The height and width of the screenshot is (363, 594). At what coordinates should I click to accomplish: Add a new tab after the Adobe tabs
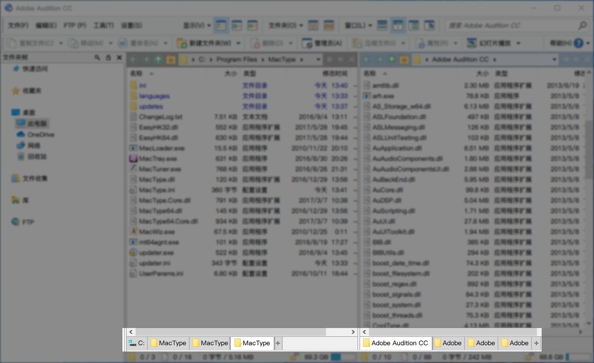pyautogui.click(x=536, y=343)
